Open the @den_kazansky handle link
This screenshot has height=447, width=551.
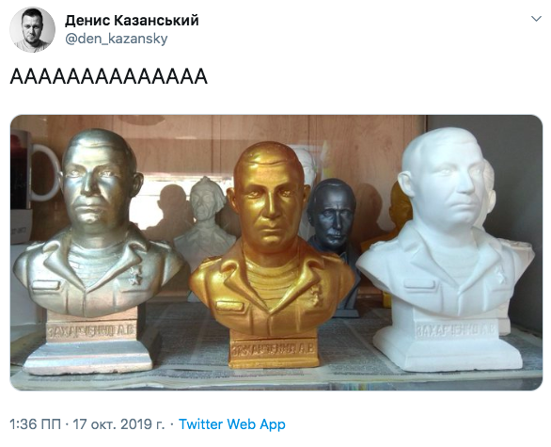pos(117,39)
